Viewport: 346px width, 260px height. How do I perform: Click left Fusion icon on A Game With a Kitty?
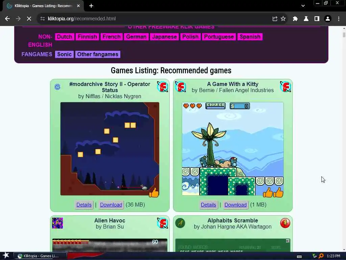(180, 87)
